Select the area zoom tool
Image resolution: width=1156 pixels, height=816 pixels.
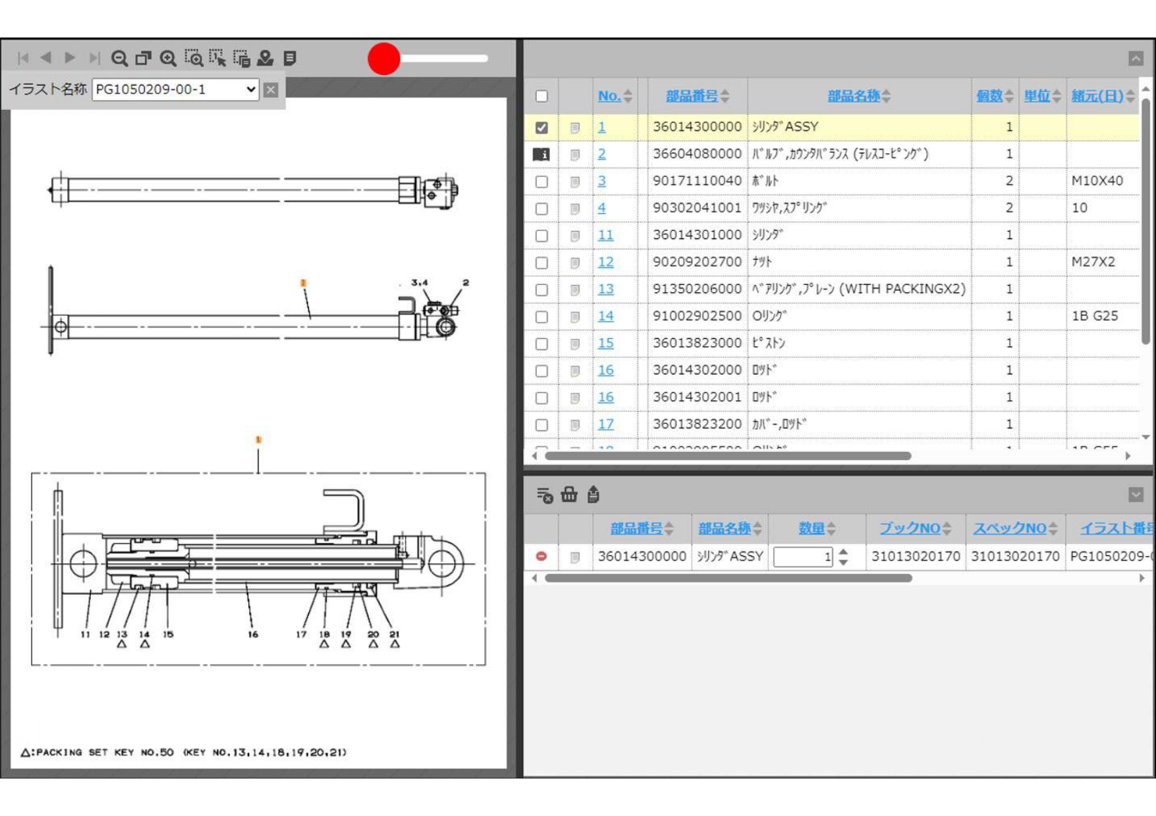point(193,59)
